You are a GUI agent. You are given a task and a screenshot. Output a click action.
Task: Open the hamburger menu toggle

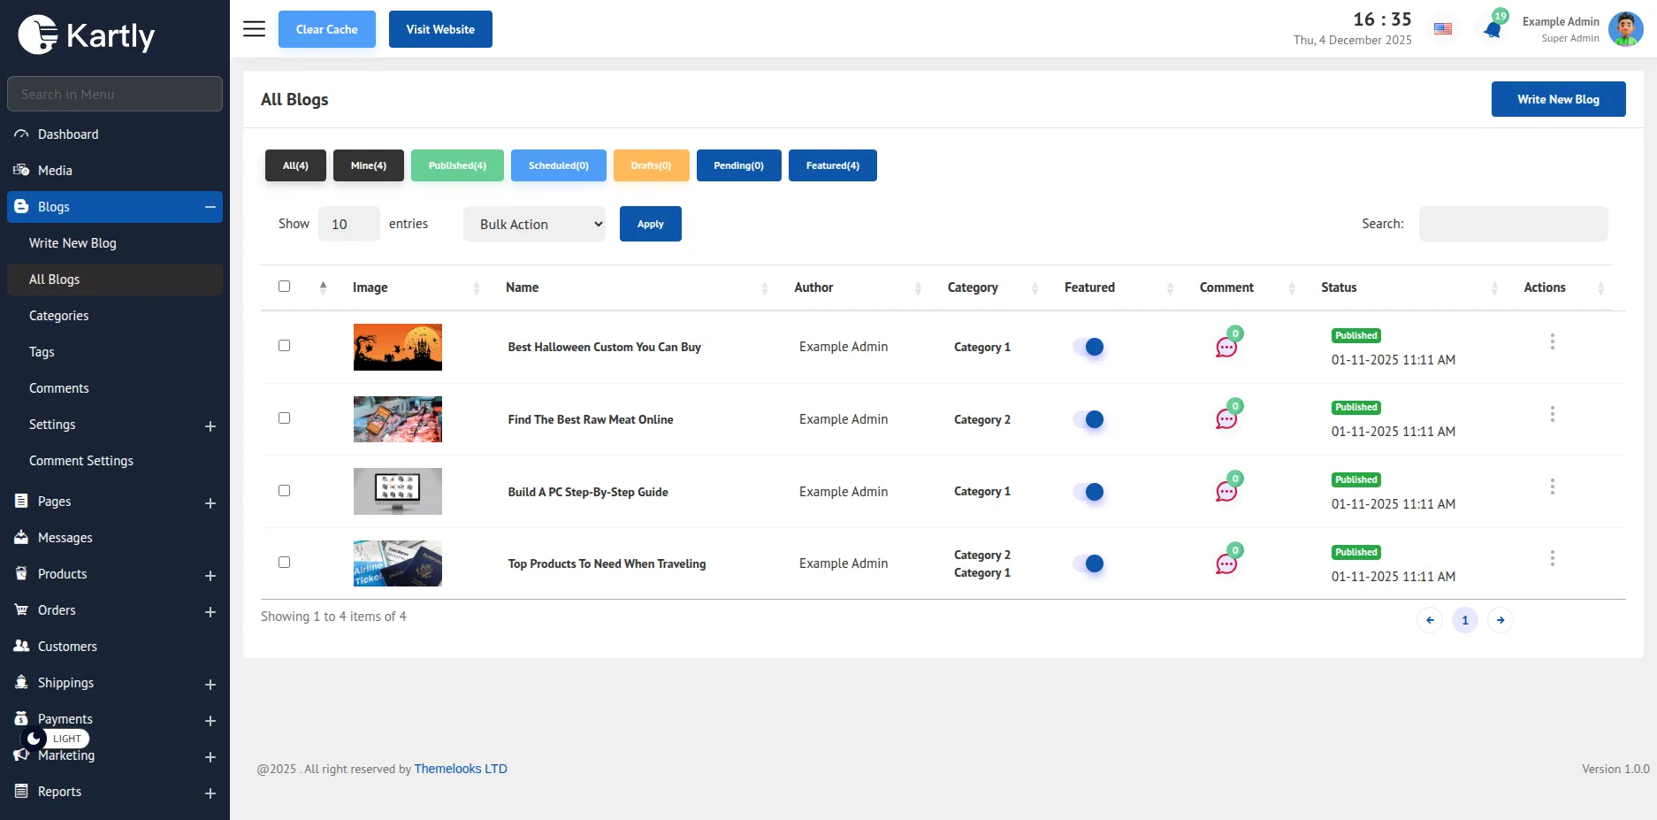point(254,29)
